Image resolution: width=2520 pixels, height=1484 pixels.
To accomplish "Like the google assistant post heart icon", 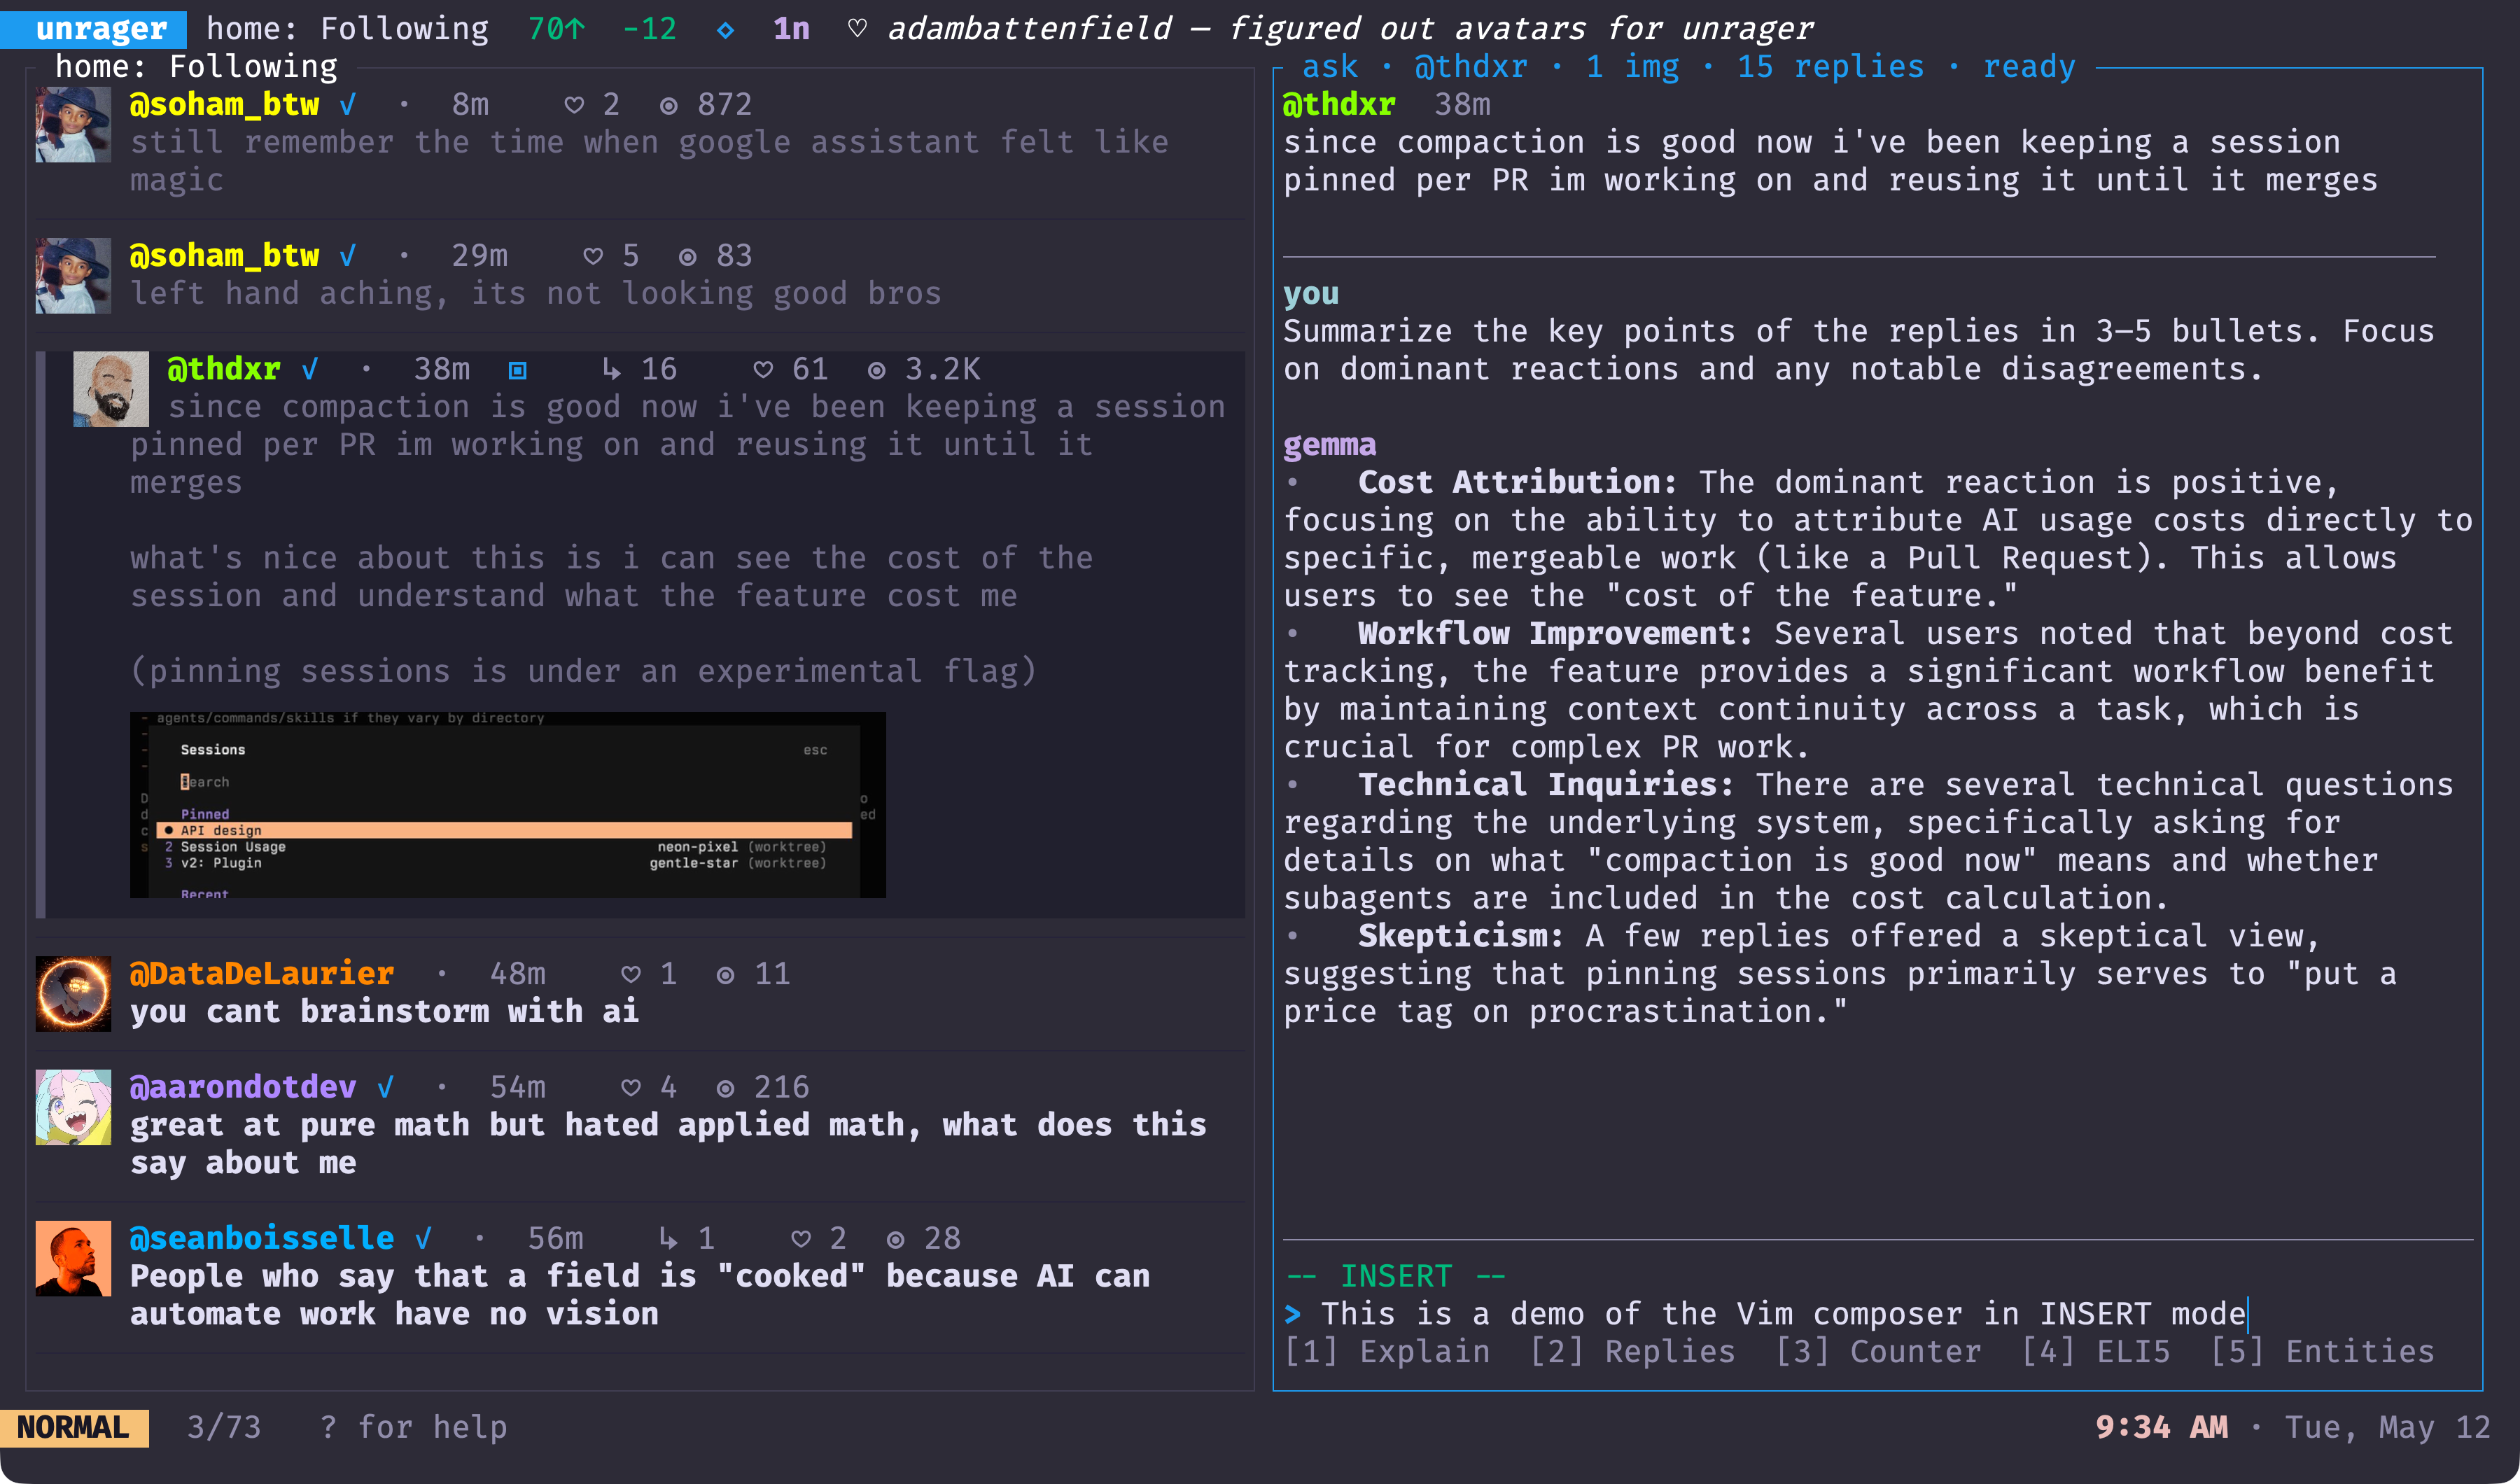I will (x=574, y=105).
